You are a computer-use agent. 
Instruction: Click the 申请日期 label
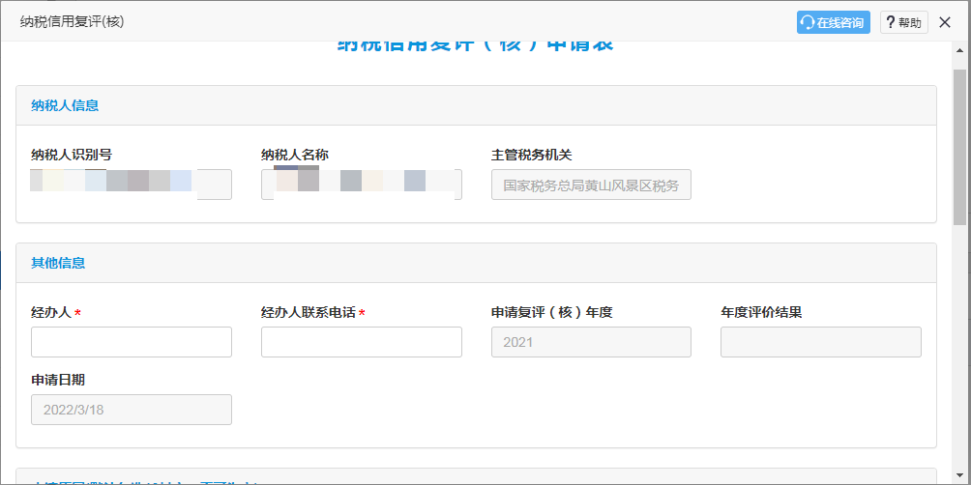58,381
